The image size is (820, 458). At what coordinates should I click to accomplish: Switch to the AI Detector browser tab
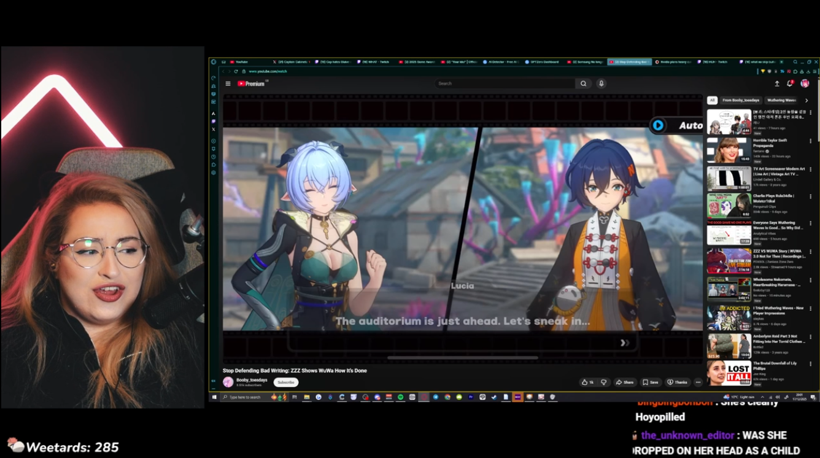pos(501,62)
